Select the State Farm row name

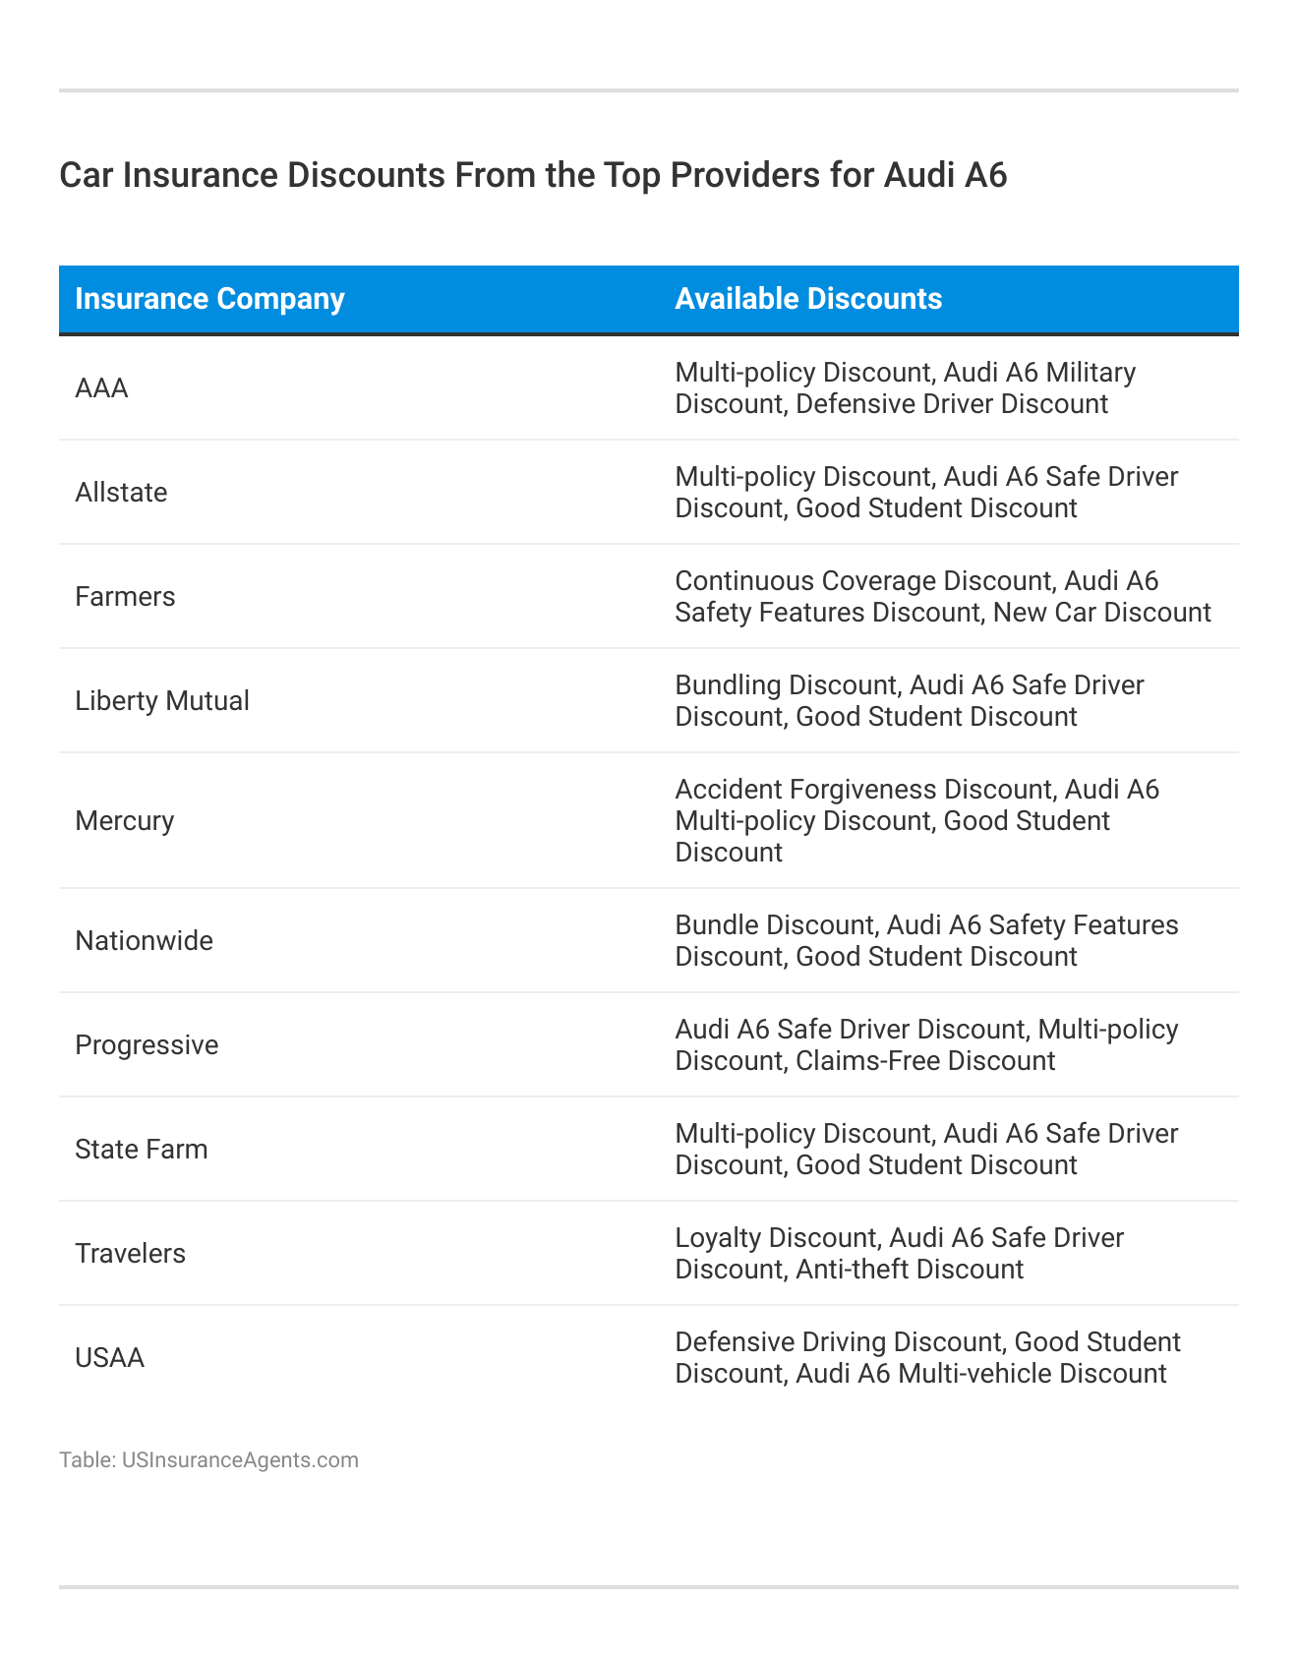pos(142,1150)
